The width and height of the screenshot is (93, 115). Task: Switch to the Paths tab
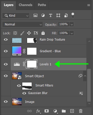pos(42,5)
